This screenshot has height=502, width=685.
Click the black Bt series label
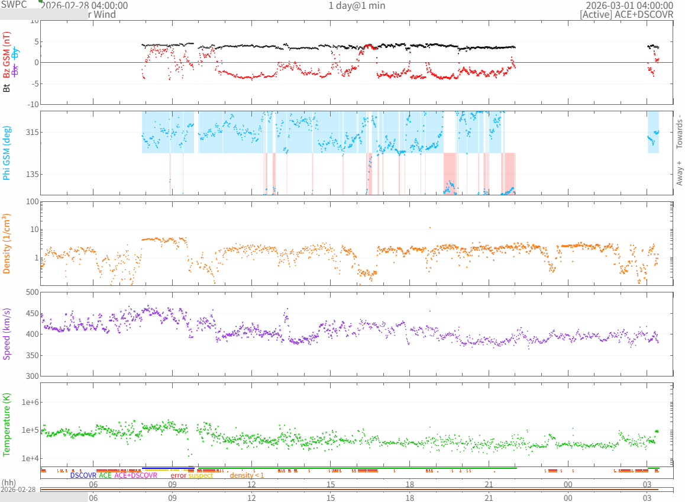tap(7, 88)
